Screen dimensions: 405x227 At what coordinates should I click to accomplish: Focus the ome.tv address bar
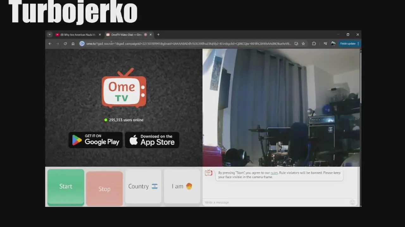click(x=188, y=44)
